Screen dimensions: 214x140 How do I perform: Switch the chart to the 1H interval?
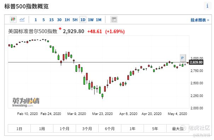click(67, 20)
